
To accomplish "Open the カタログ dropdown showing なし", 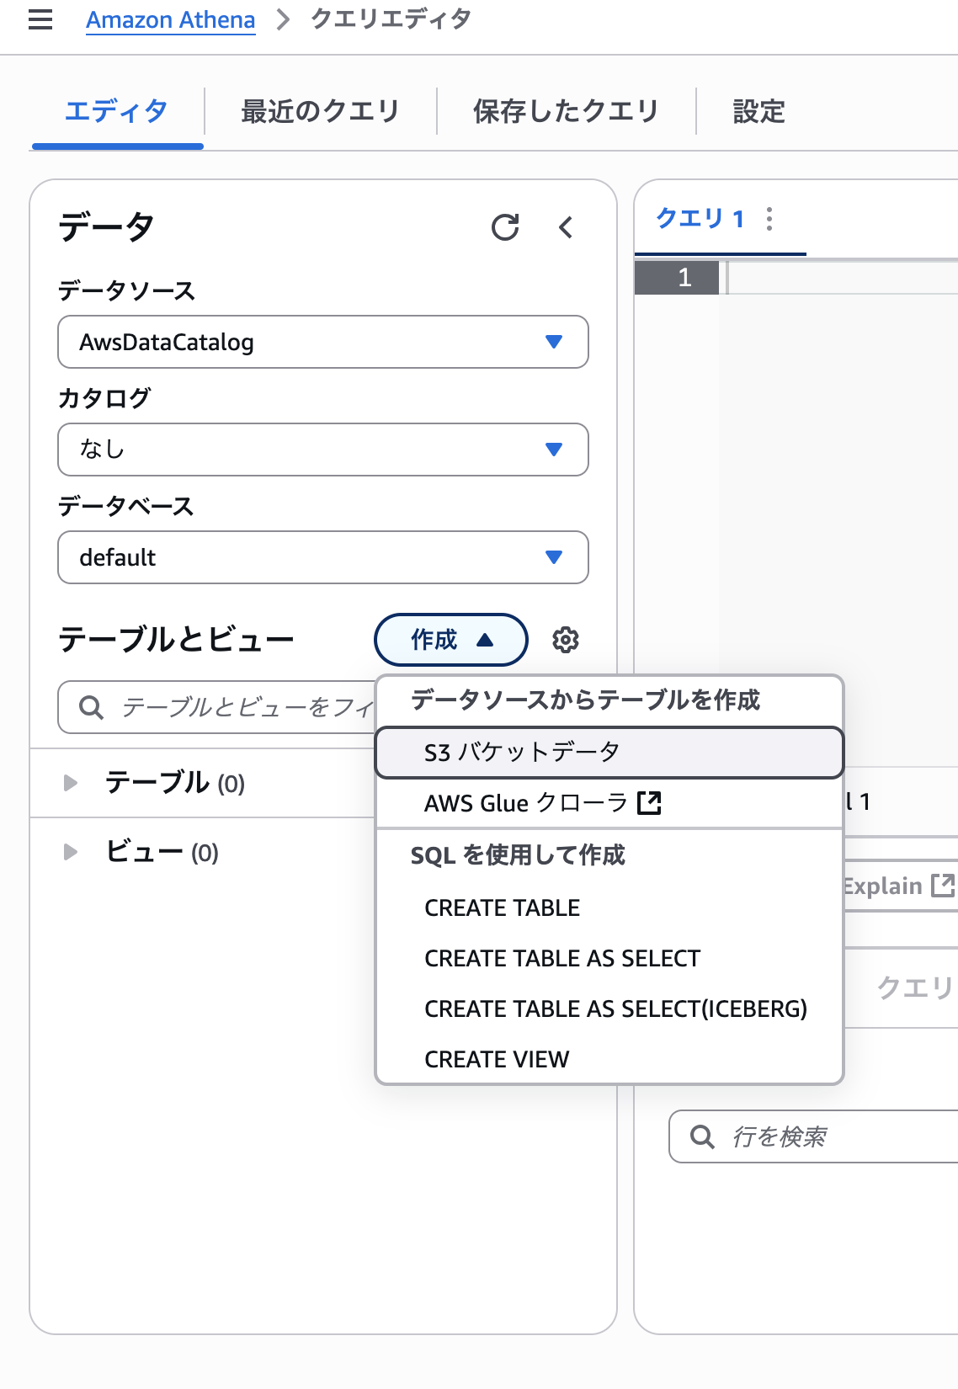I will click(x=323, y=450).
